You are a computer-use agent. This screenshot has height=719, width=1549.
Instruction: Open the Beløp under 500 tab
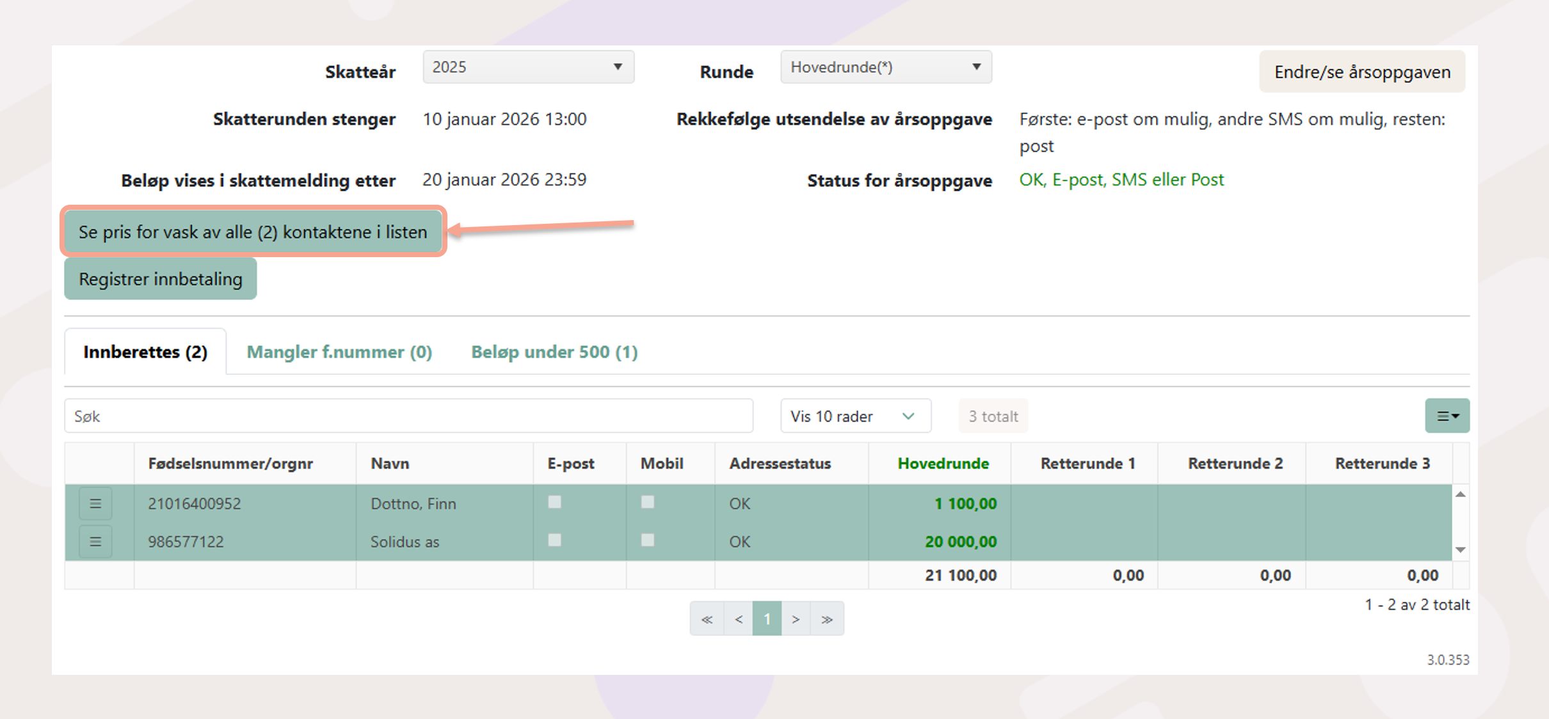554,352
